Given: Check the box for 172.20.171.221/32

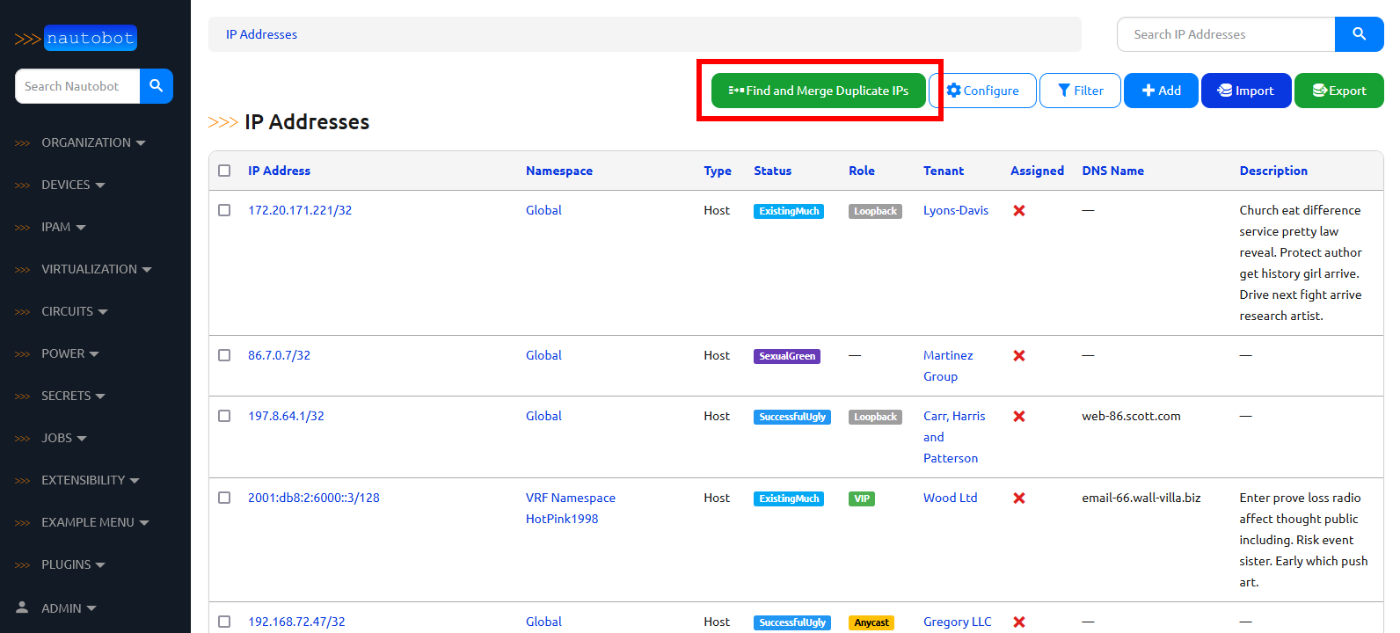Looking at the screenshot, I should [x=224, y=210].
